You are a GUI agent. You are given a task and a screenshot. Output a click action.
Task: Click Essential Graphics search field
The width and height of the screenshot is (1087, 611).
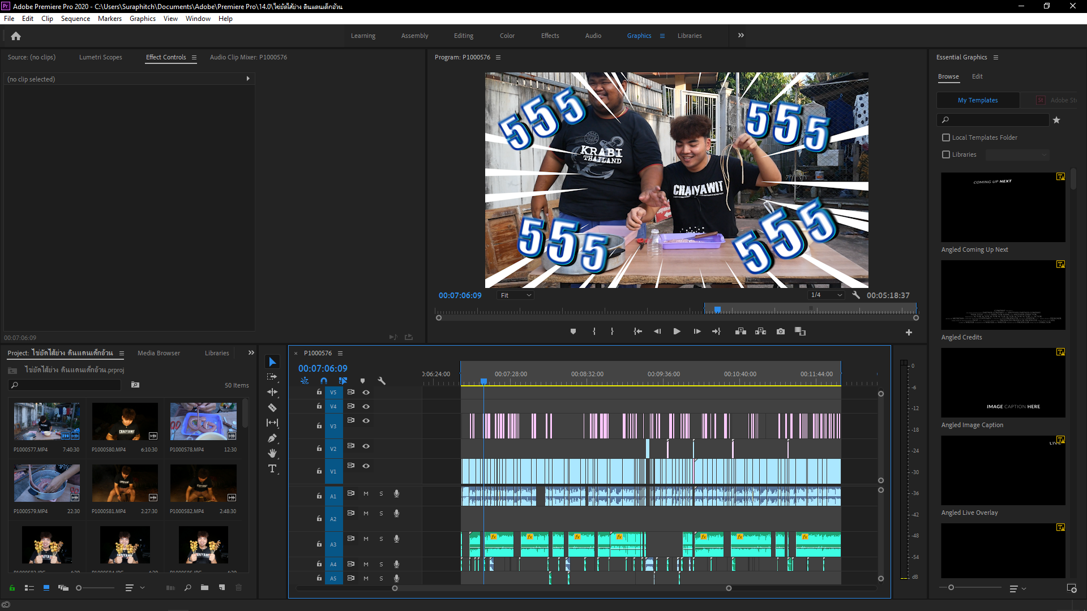[x=993, y=120]
